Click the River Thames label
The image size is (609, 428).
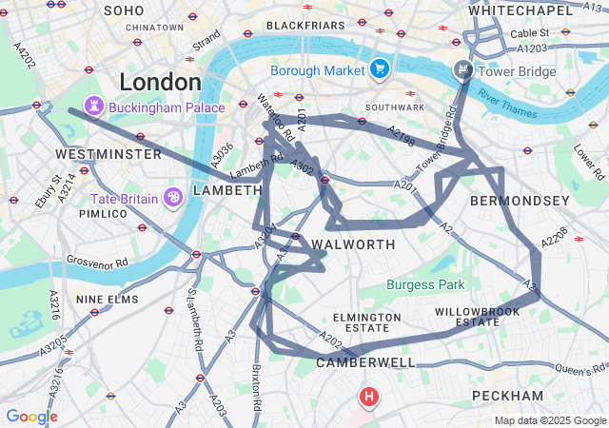(x=507, y=104)
